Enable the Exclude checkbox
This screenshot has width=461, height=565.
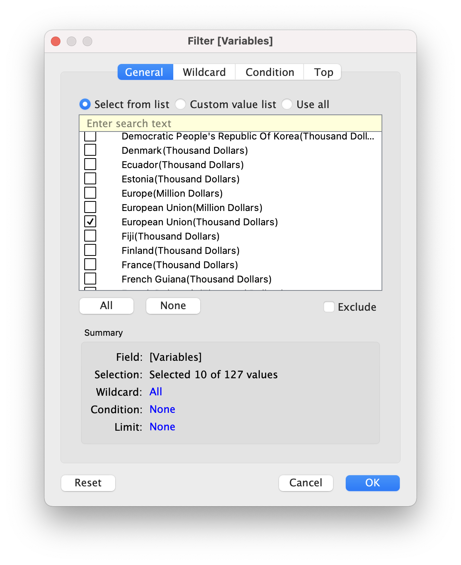329,307
